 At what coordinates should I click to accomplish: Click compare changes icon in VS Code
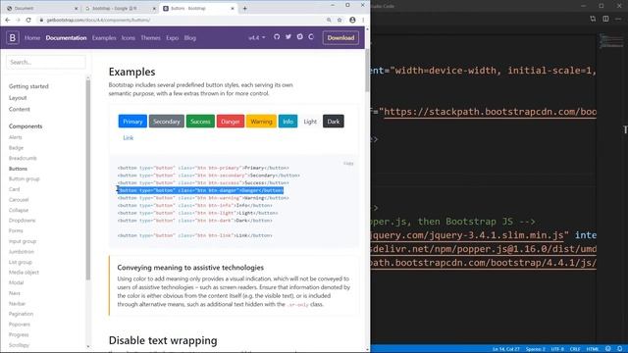pyautogui.click(x=593, y=19)
